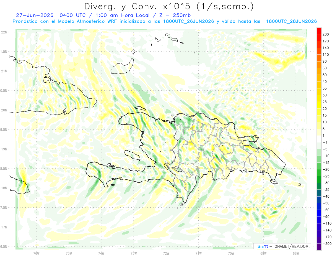This screenshot has width=332, height=257.
Task: Click the yellow swatch between 25 and 20
Action: coord(319,105)
